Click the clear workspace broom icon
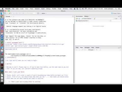 click(95, 19)
